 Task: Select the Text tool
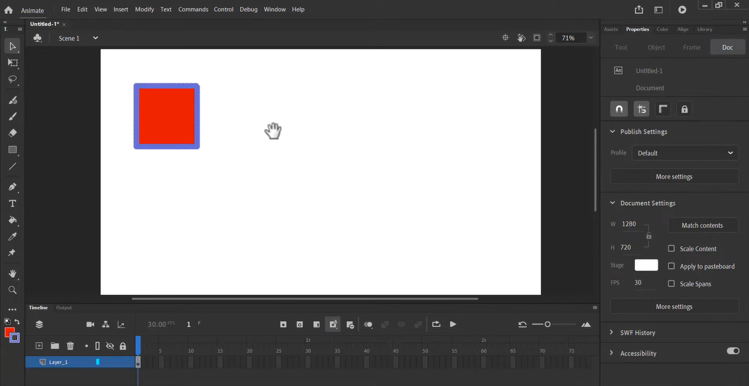click(x=12, y=204)
